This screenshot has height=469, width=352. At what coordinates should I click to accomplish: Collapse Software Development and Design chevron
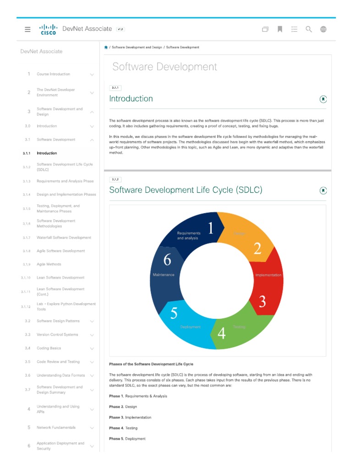coord(92,112)
